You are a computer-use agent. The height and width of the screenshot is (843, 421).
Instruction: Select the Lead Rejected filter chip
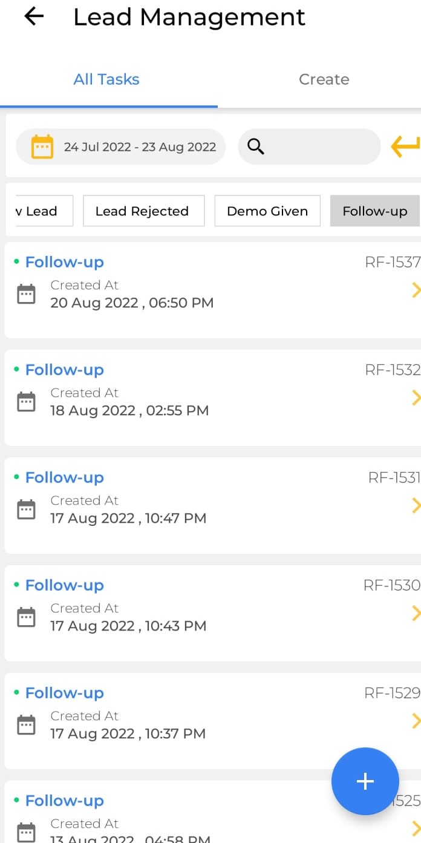coord(143,211)
